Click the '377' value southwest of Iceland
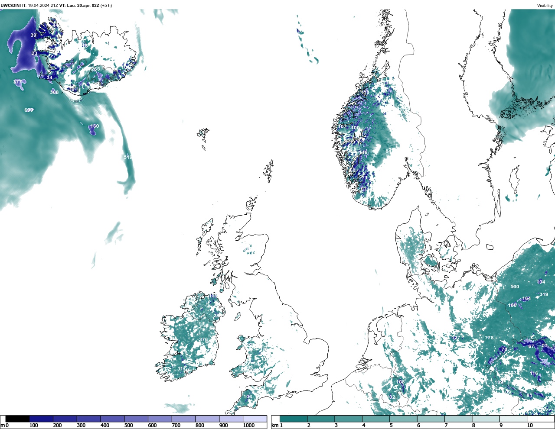555x429 pixels. (17, 82)
